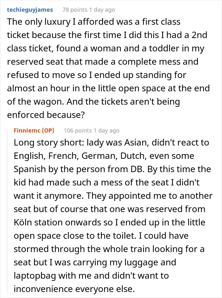Click the word Köln in reply
Viewport: 222px width, 298px height.
(23, 222)
